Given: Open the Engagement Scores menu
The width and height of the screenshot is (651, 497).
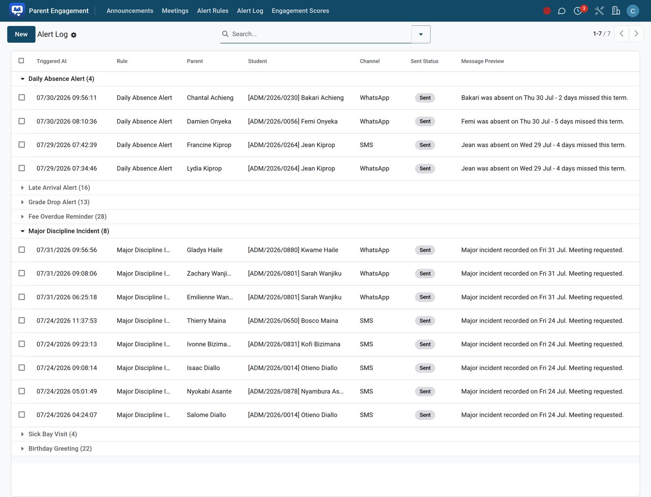Looking at the screenshot, I should tap(300, 11).
